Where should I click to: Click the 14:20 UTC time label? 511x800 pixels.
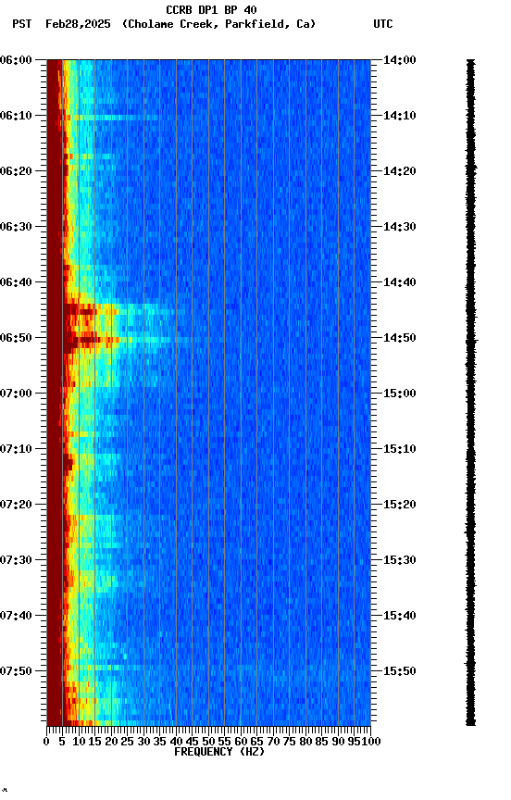[x=400, y=171]
